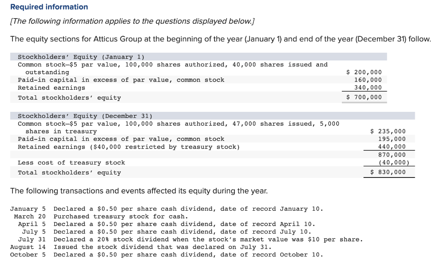The image size is (442, 266).
Task: Click the $195,000 paid-in capital value
Action: (392, 139)
